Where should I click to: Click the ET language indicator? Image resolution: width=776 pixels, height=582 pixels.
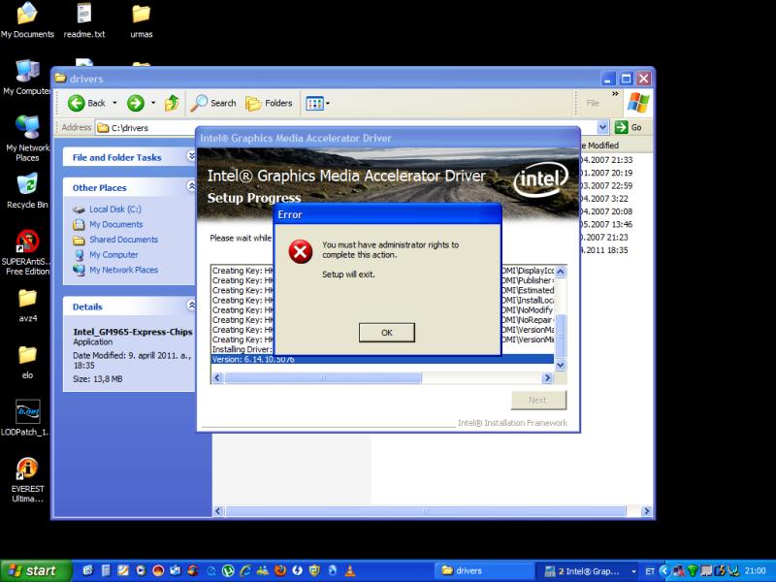point(649,571)
